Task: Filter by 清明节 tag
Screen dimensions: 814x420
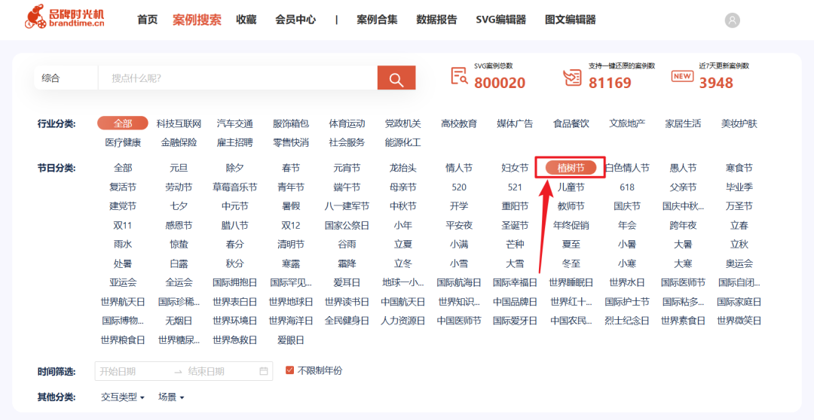Action: 291,244
